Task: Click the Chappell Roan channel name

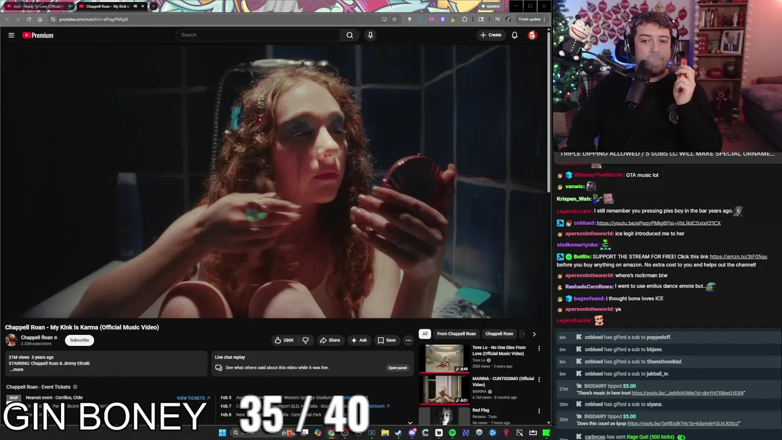Action: pos(37,337)
